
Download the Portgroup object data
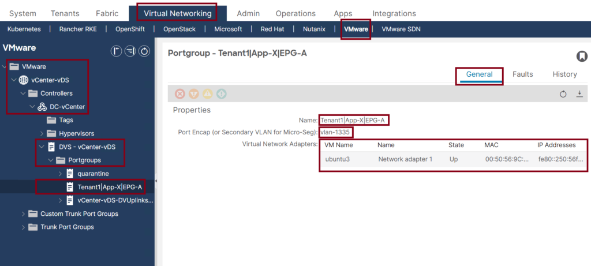[579, 94]
